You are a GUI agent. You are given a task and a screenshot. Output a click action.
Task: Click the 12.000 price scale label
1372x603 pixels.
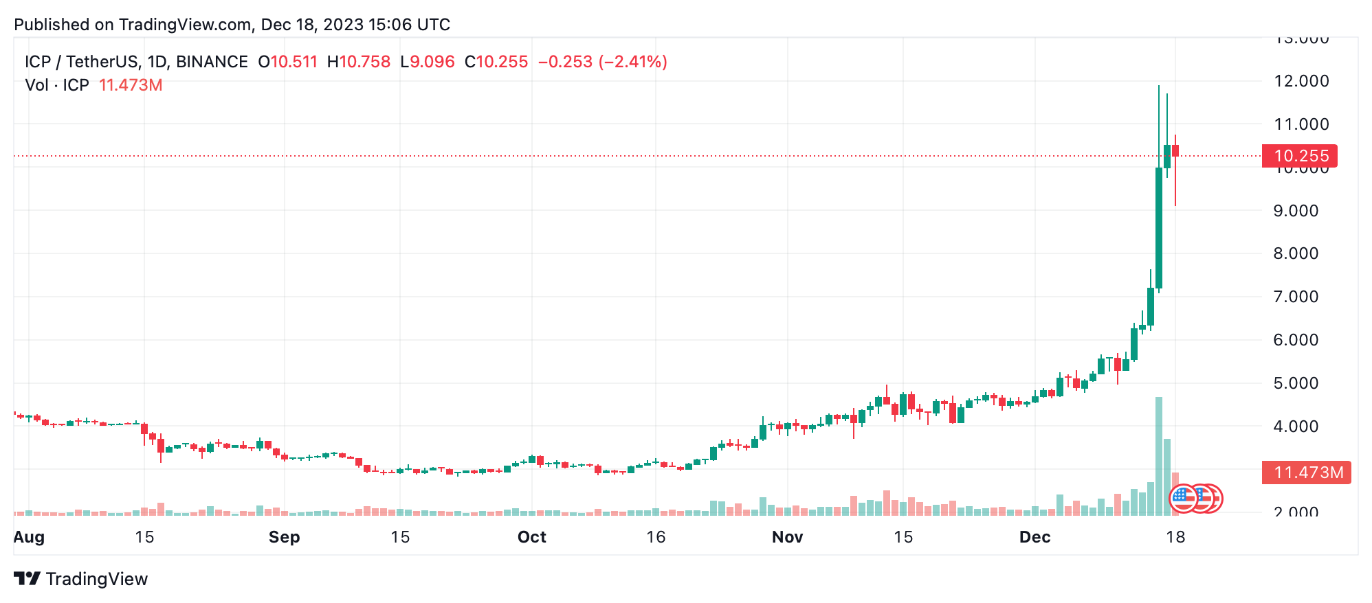click(x=1301, y=81)
